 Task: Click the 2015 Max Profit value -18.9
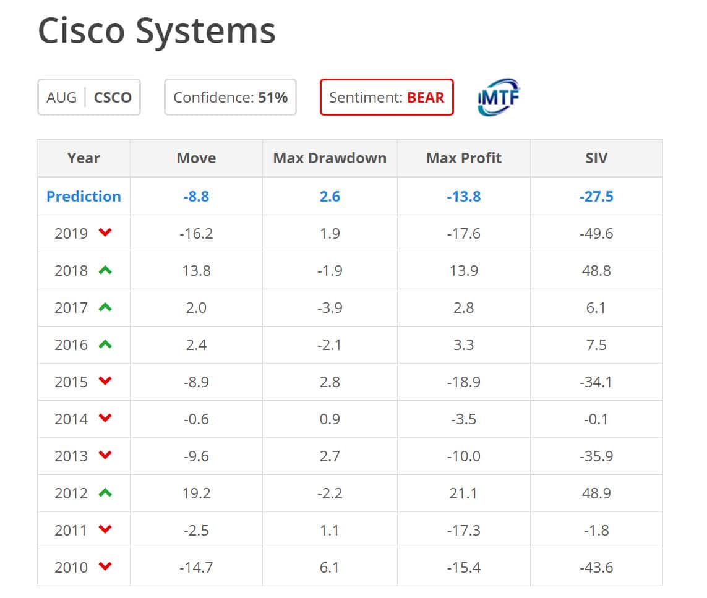464,382
